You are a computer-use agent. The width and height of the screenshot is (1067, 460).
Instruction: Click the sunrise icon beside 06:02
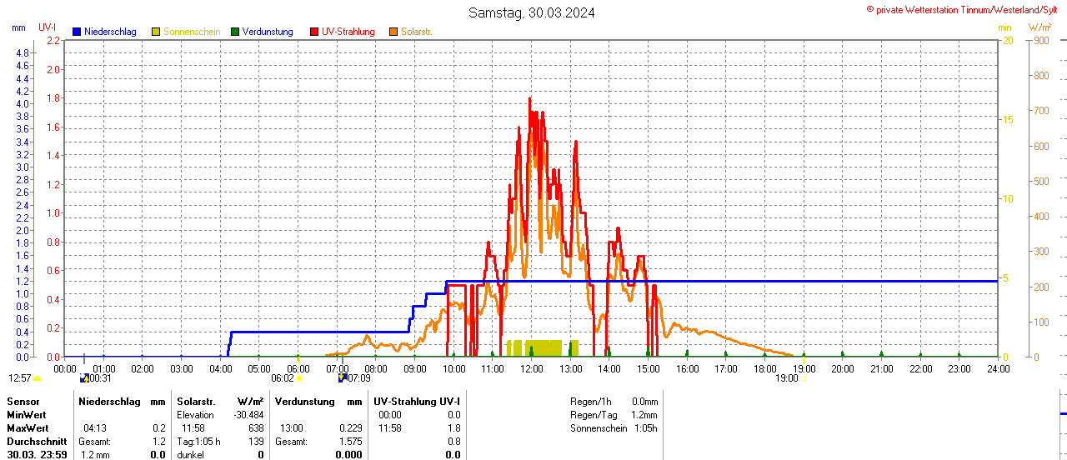tap(299, 378)
